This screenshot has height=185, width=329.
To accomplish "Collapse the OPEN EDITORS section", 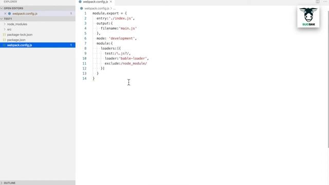I will pos(38,8).
